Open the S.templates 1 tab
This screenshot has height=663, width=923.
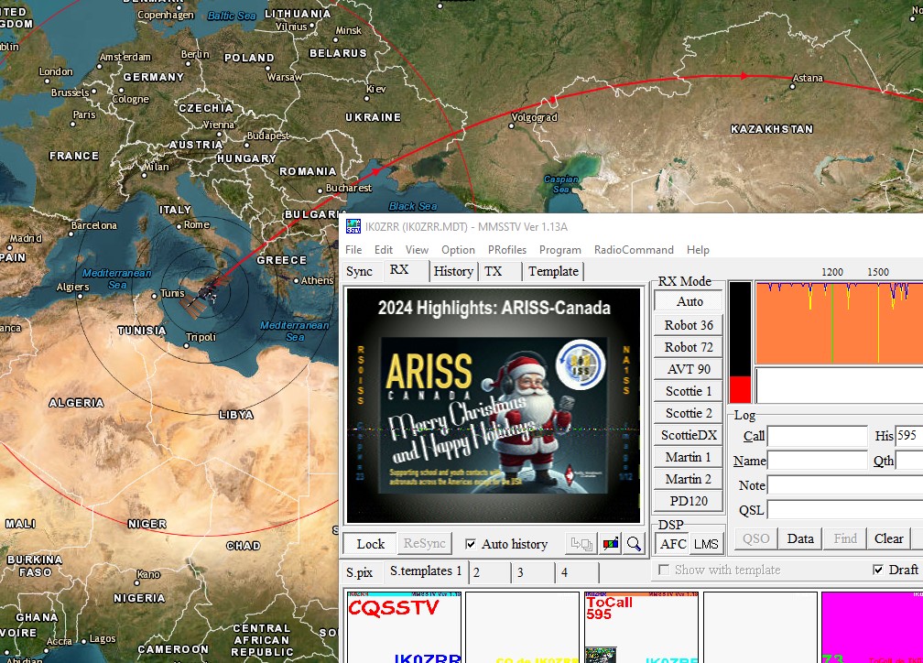(426, 571)
